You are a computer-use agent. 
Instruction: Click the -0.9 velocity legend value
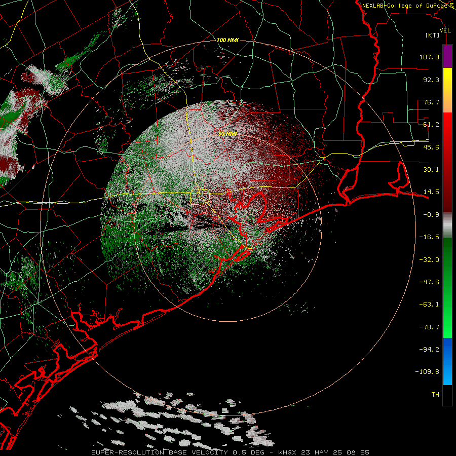431,215
